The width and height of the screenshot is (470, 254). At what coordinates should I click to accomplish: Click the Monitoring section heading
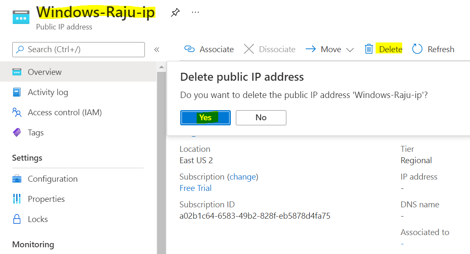coord(33,244)
